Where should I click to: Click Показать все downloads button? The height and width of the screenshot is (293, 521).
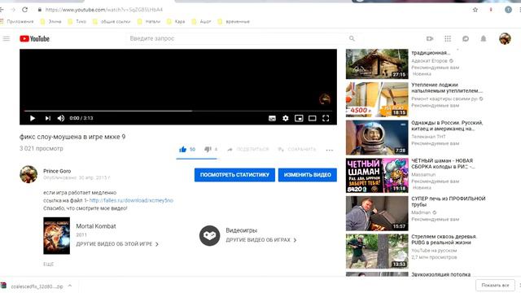click(x=495, y=286)
